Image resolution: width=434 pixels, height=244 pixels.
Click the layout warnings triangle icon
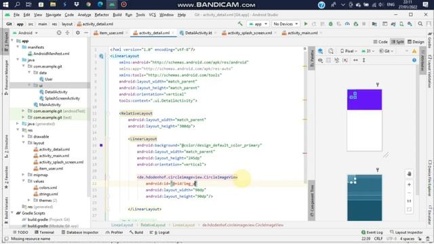click(x=414, y=51)
